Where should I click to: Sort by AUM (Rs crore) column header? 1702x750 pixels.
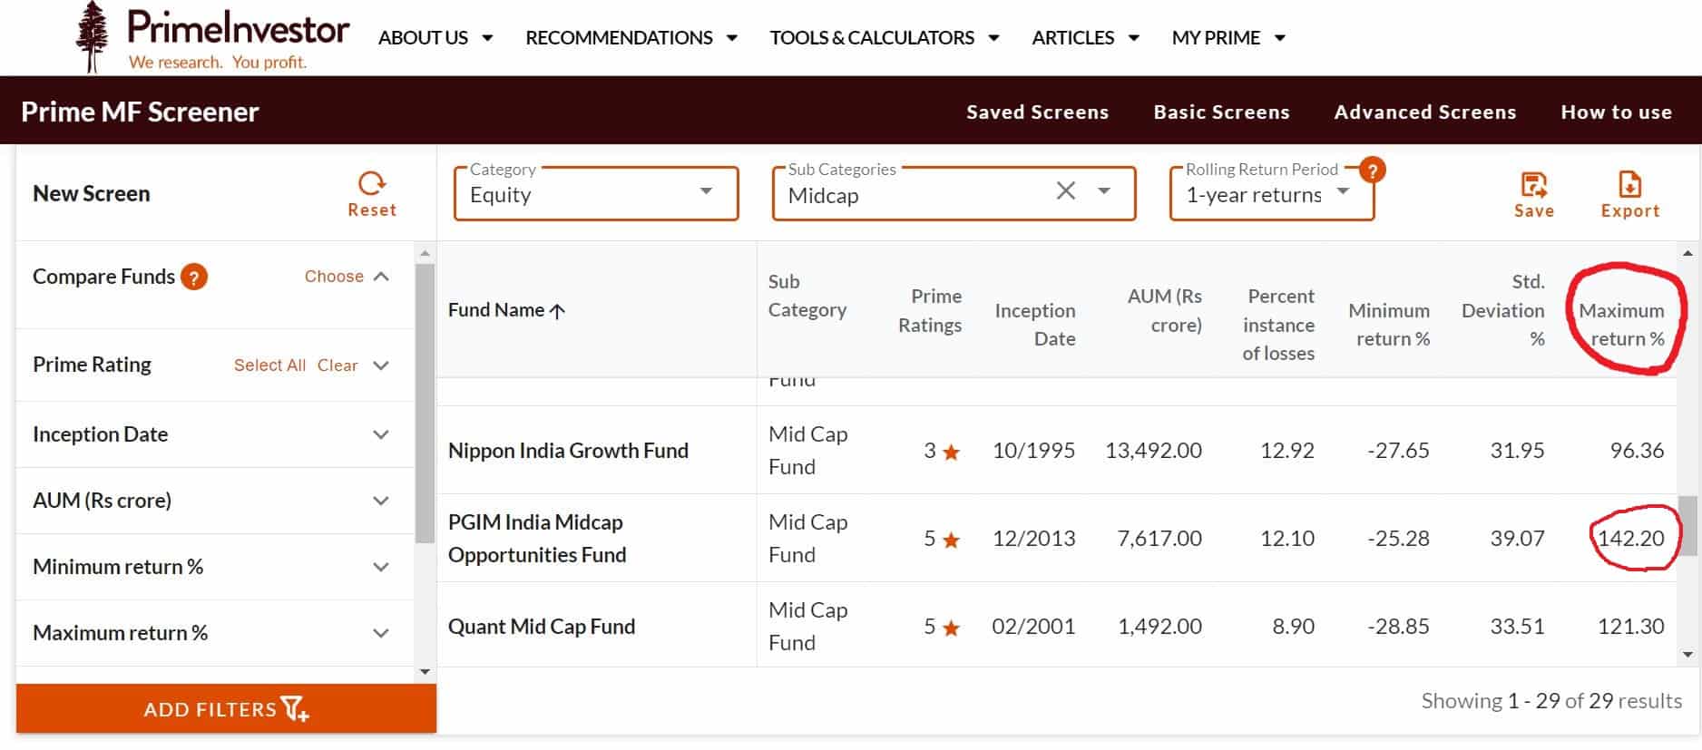pyautogui.click(x=1165, y=310)
